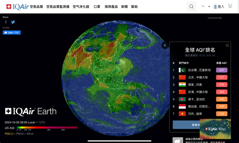Click the IQAir Earth logo
Screen dimensions: 239x143
point(31,112)
